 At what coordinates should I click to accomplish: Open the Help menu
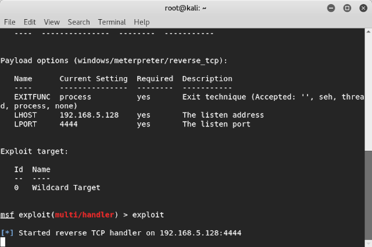(x=142, y=22)
